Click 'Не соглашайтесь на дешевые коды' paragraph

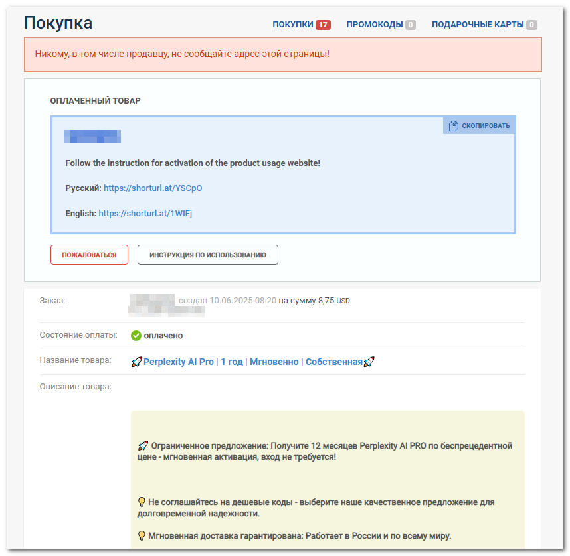pyautogui.click(x=316, y=508)
